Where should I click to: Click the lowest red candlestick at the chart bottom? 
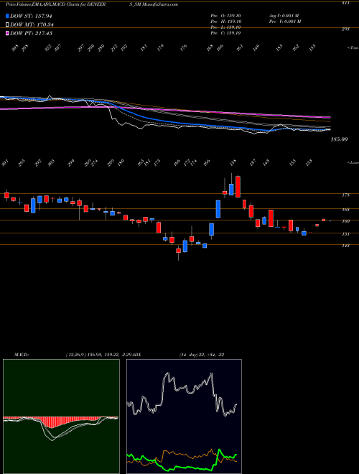[x=178, y=251]
